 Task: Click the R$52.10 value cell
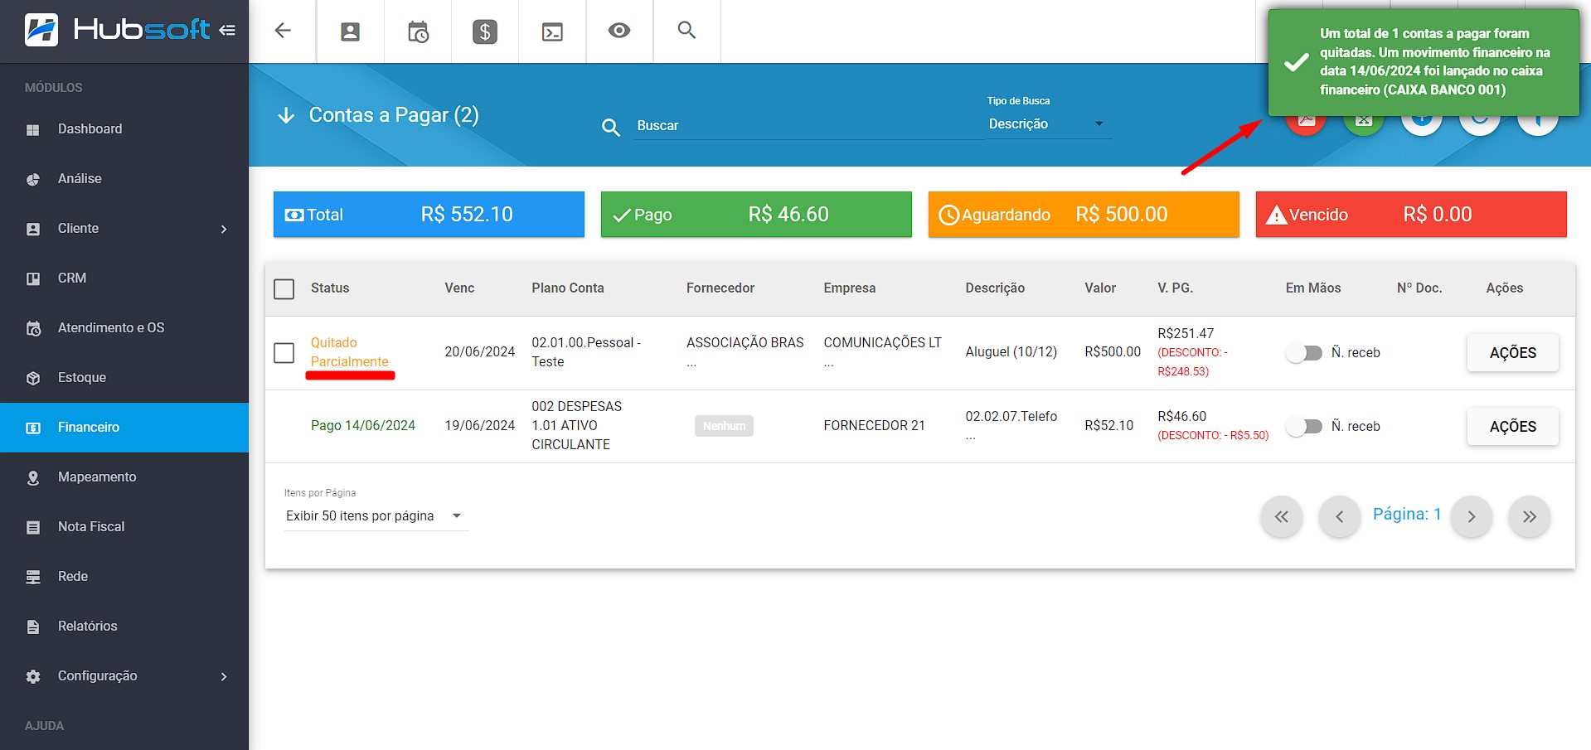[1109, 426]
